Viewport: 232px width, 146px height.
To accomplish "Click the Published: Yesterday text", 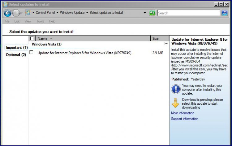I will (188, 79).
